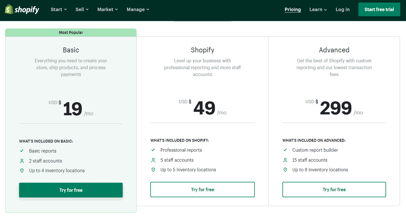
Task: Click the person icon beside 5 staff accounts
Action: coord(153,160)
